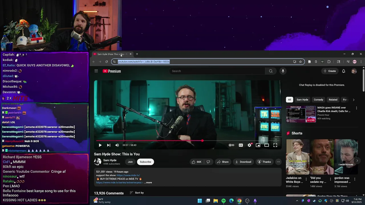Open Chrome profile avatar

point(354,62)
